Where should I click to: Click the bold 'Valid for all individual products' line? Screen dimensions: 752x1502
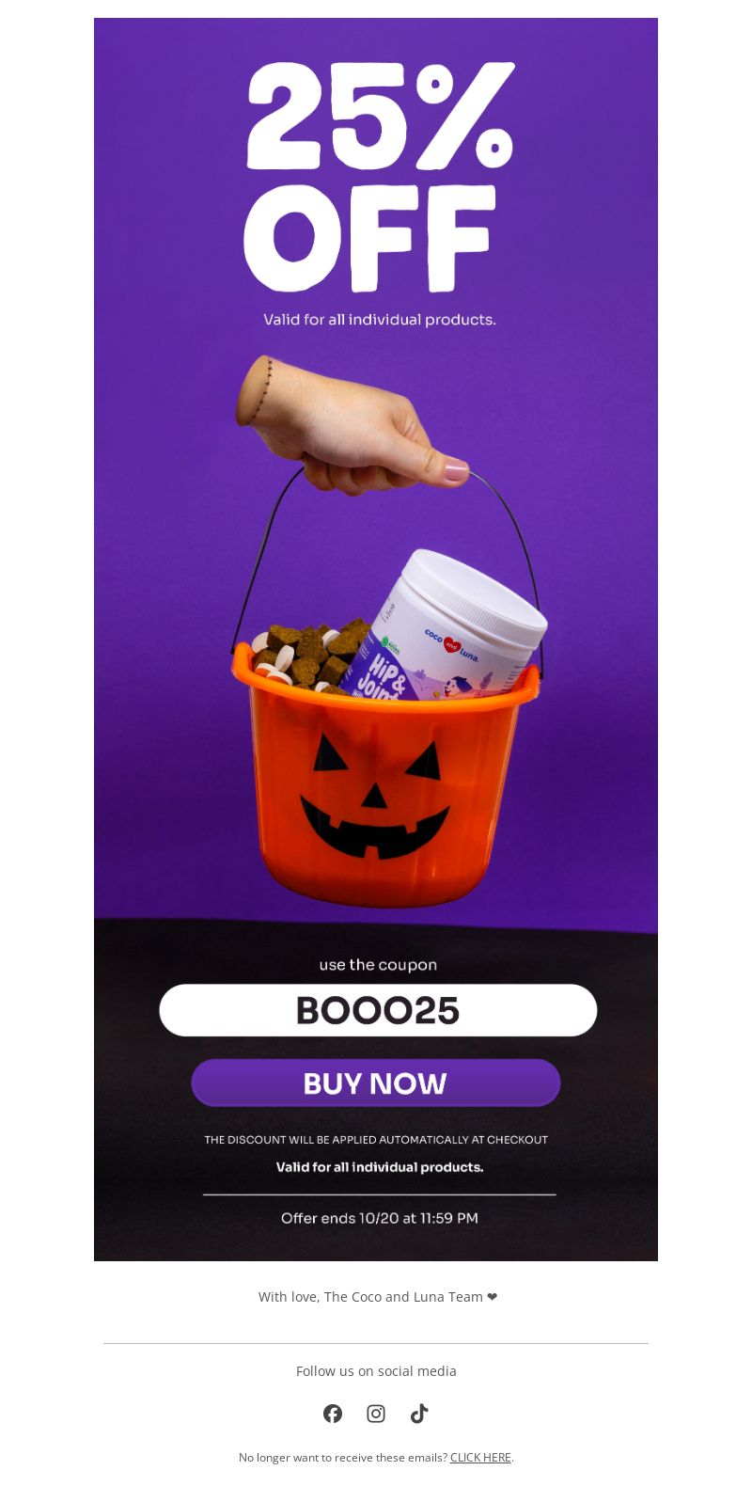tap(380, 1167)
